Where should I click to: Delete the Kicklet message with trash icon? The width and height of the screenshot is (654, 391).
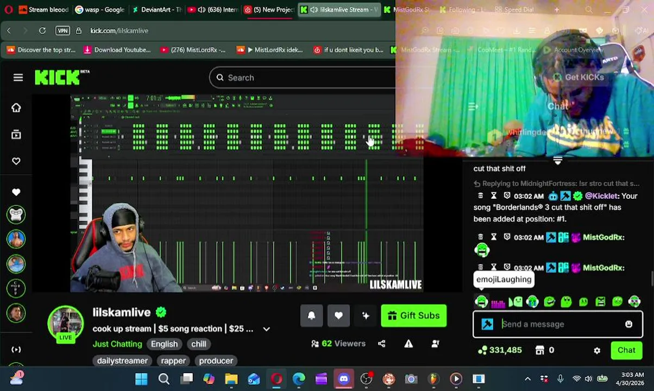point(480,195)
